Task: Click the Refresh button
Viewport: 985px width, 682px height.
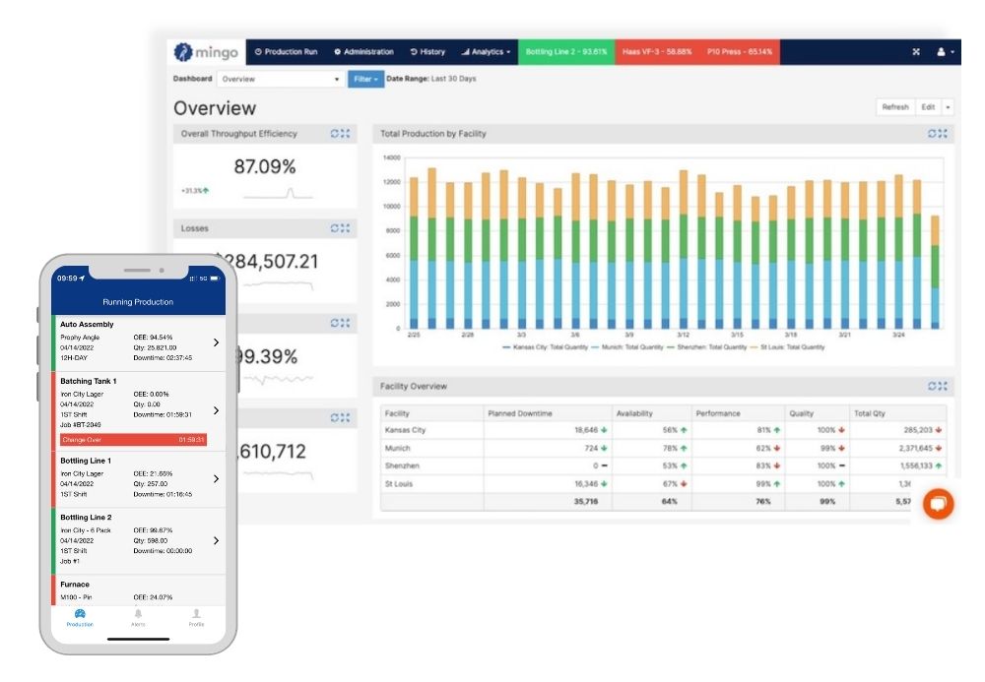Action: coord(895,107)
